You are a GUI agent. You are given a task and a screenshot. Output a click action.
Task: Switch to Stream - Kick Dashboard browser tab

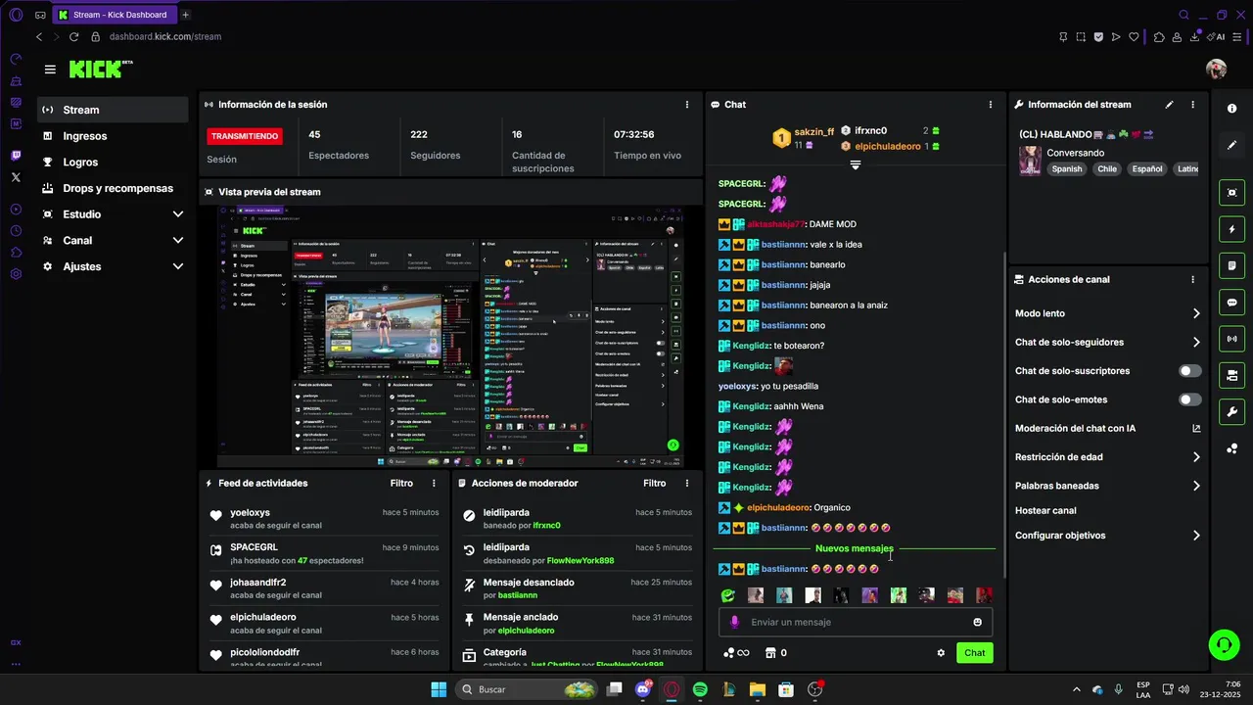tap(114, 15)
